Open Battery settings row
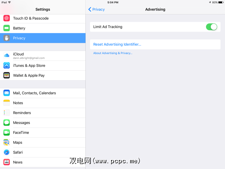Screen dimensions: 225x169 (43, 28)
